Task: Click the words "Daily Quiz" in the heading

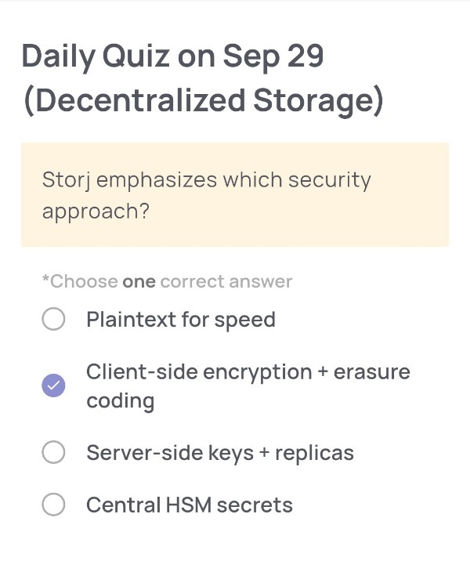Action: [x=89, y=57]
